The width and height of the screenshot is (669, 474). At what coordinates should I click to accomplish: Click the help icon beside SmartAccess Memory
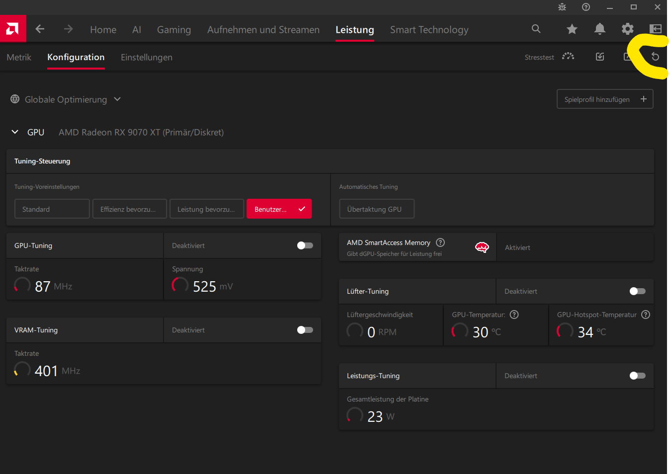coord(440,242)
